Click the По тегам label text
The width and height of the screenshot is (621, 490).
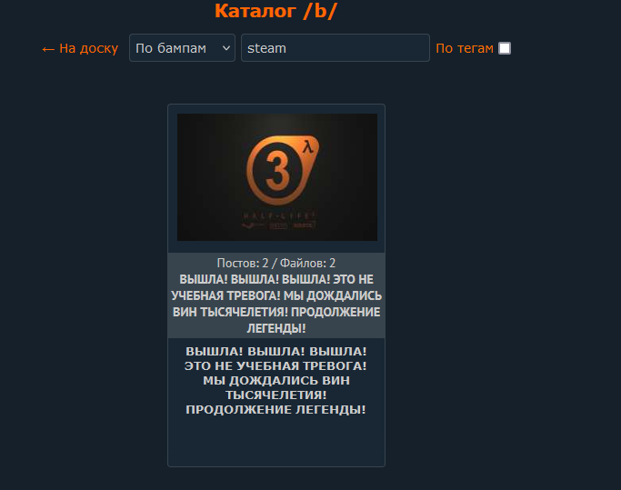click(x=465, y=48)
